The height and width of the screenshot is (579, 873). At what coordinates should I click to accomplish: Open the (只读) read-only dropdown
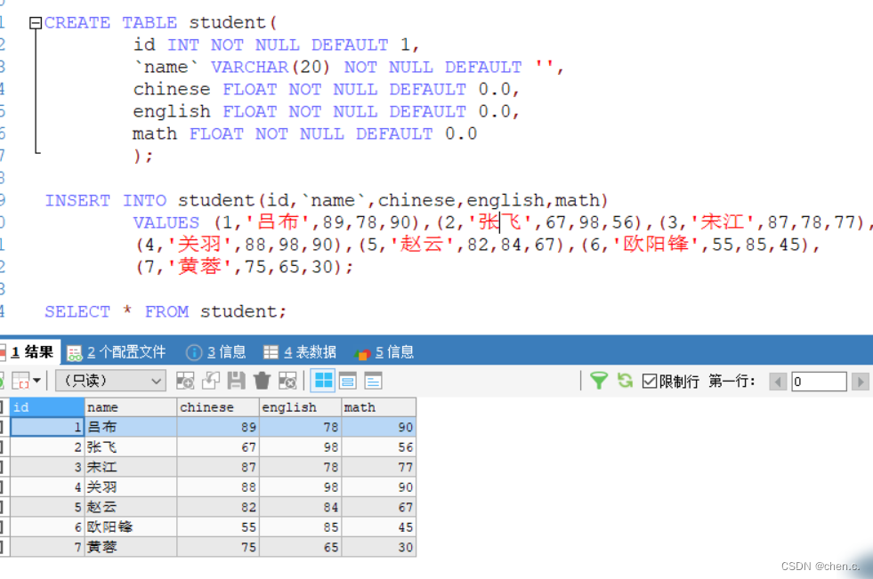tap(111, 381)
